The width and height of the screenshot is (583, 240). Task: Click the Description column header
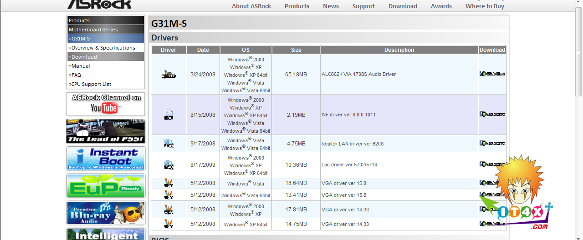tap(399, 50)
